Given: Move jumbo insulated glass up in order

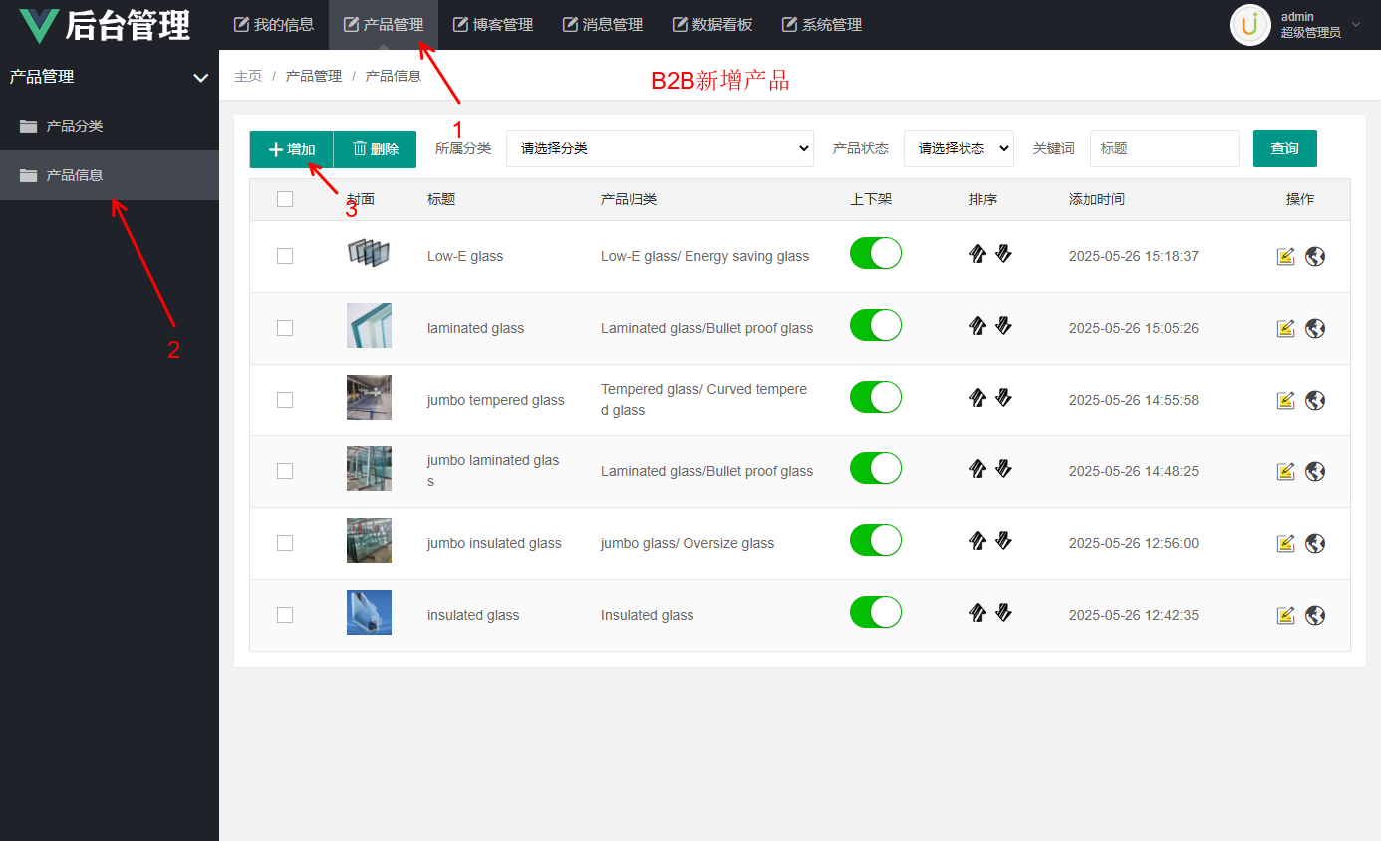Looking at the screenshot, I should click(x=977, y=541).
